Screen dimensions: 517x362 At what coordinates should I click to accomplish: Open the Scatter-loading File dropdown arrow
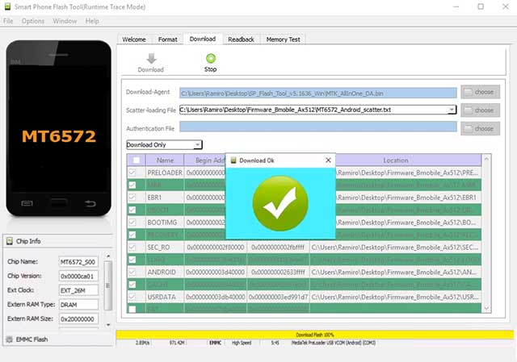452,110
